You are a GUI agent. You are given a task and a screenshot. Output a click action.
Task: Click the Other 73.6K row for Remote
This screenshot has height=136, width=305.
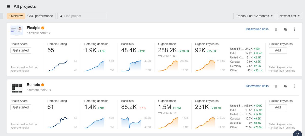pyautogui.click(x=246, y=127)
